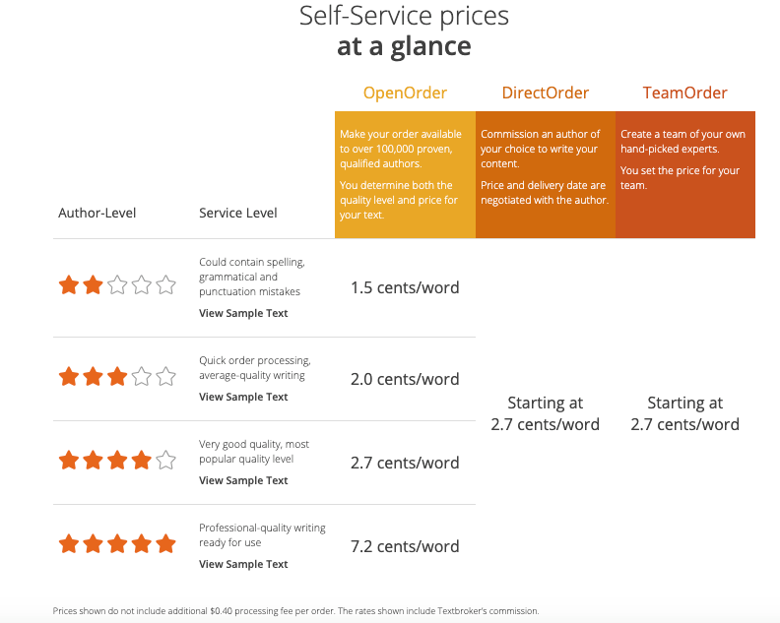Click the 7.2 cents/word price
This screenshot has height=623, width=780.
pos(405,546)
